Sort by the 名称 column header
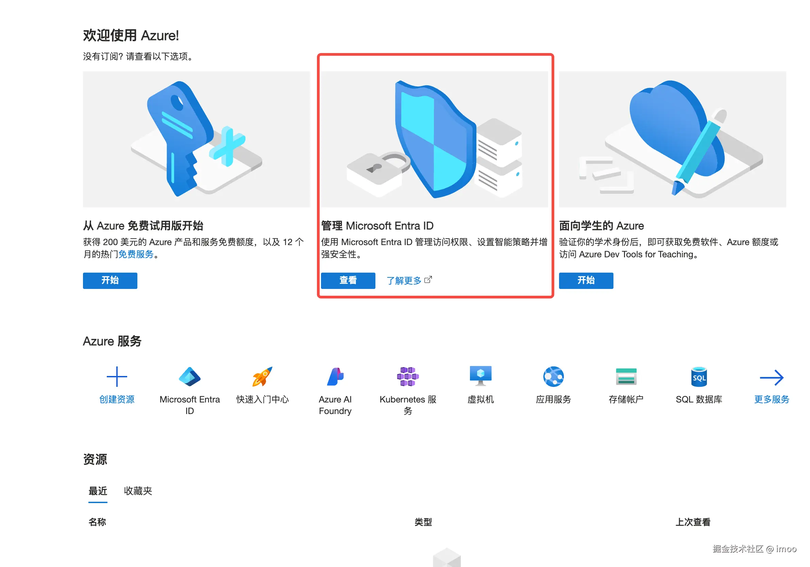 (x=97, y=522)
